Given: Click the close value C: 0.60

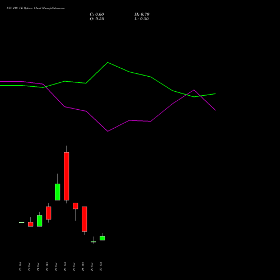Looking at the screenshot, I should point(97,15).
